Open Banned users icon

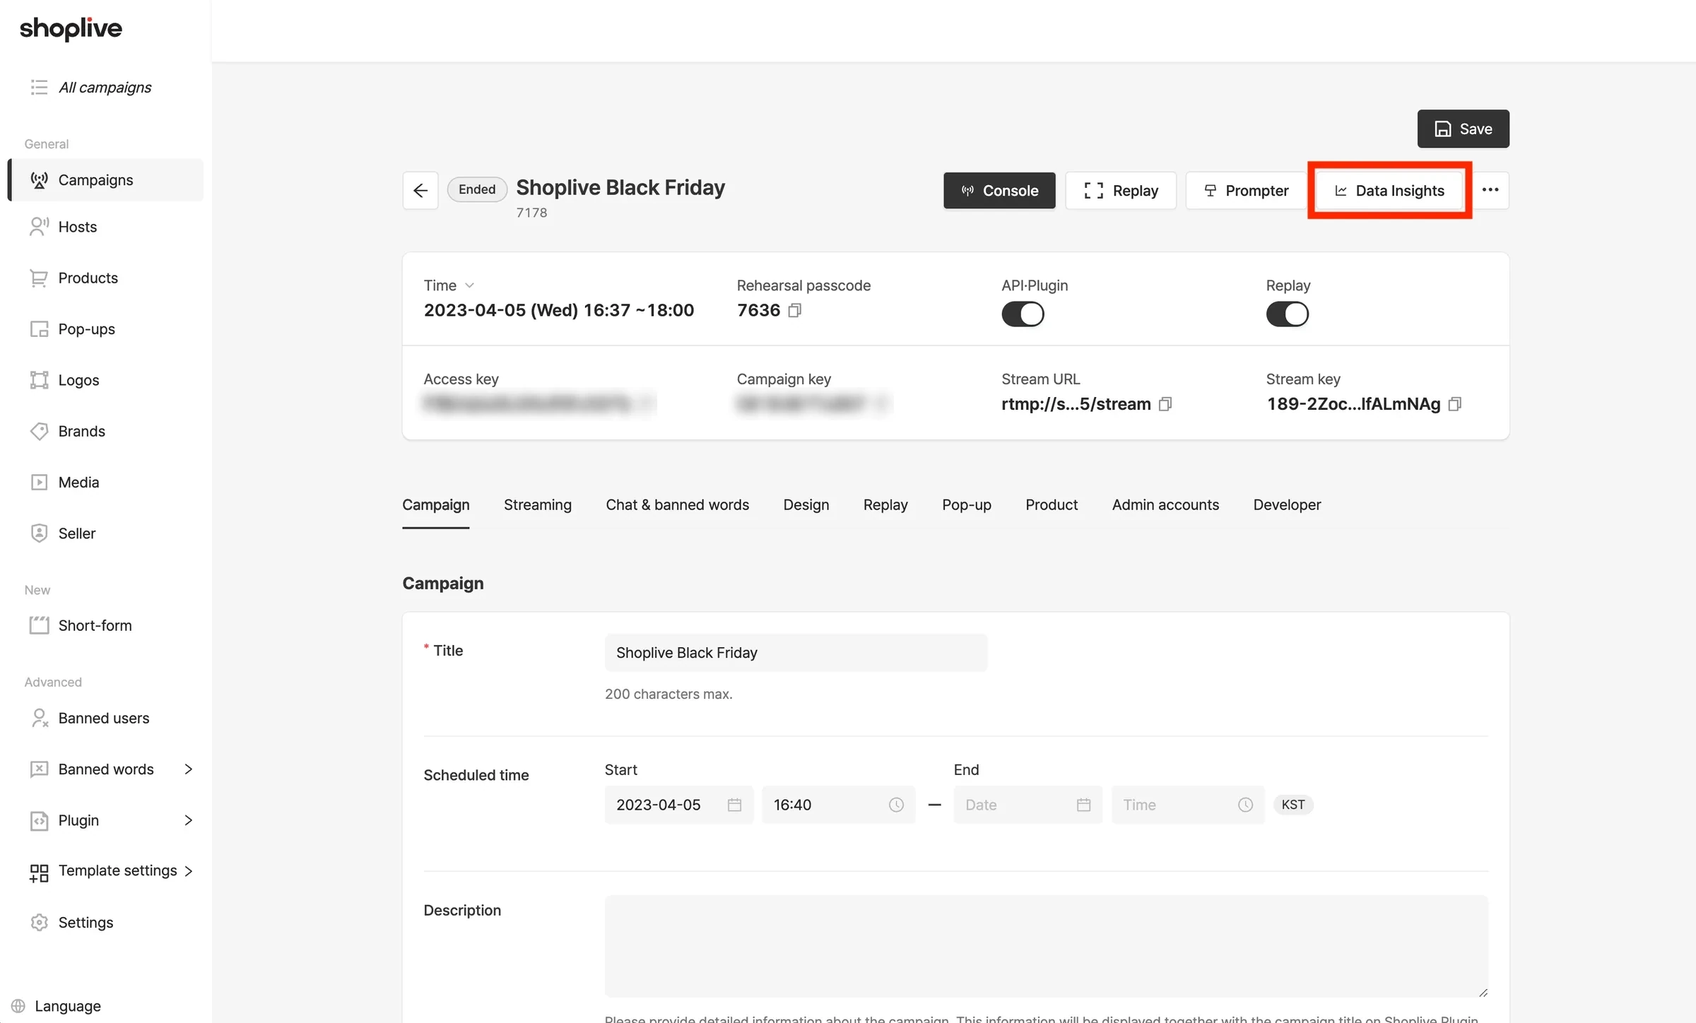(39, 718)
